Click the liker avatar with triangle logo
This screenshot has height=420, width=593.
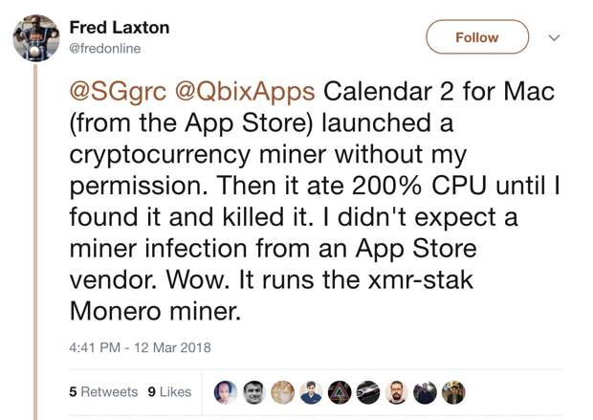click(340, 392)
